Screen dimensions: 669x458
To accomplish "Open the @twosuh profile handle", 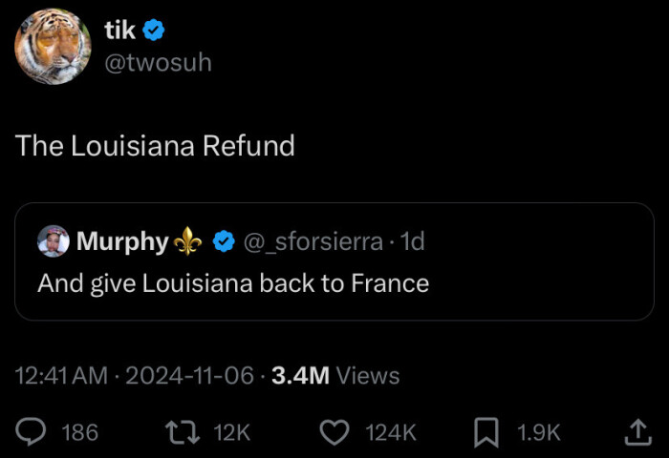I will coord(157,63).
